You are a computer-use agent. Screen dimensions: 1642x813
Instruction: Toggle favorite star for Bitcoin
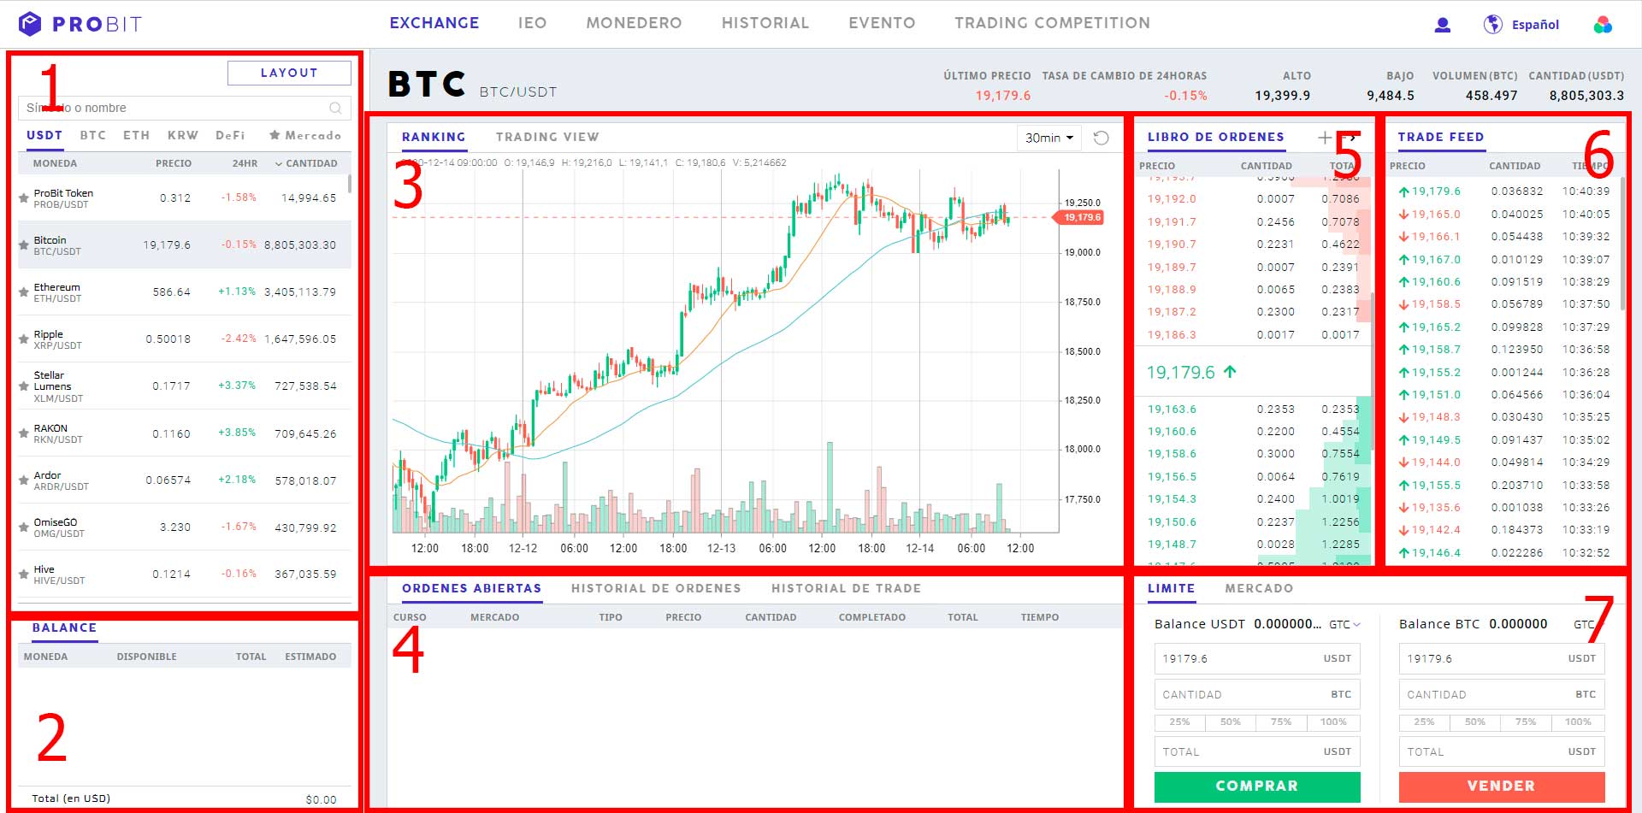pos(24,245)
